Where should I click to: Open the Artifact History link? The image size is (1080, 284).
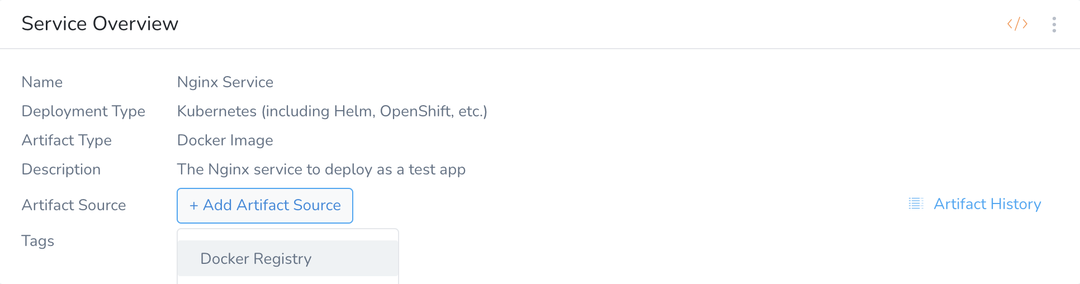point(987,204)
